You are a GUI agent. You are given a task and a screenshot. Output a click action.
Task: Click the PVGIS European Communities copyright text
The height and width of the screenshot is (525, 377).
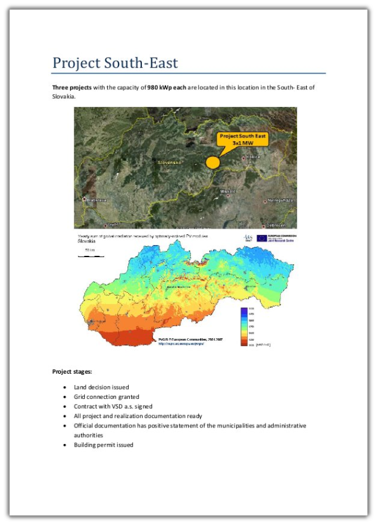[x=190, y=339]
